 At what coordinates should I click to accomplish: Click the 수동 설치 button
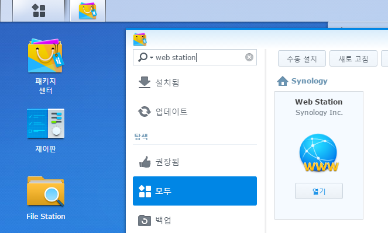(x=302, y=58)
